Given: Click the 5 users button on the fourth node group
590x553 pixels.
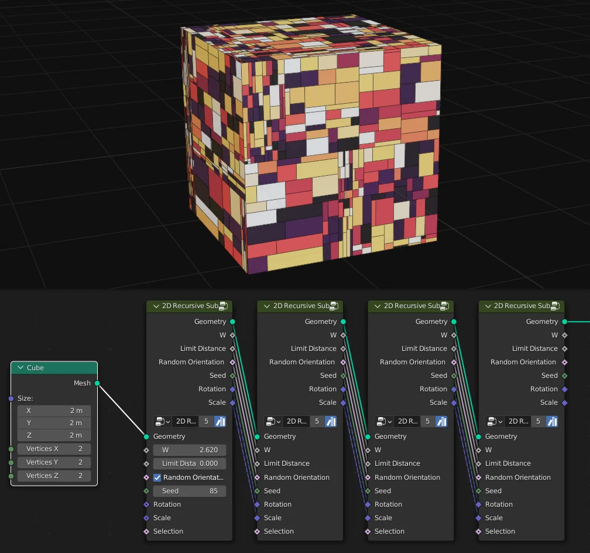Looking at the screenshot, I should [x=538, y=421].
